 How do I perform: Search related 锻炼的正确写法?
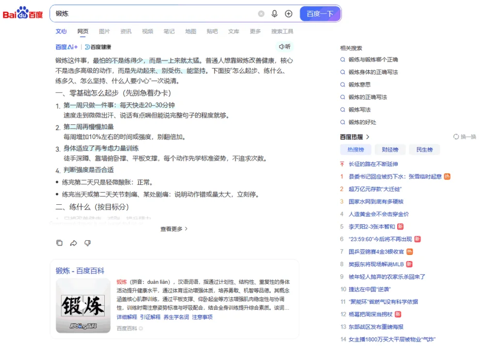pyautogui.click(x=368, y=97)
